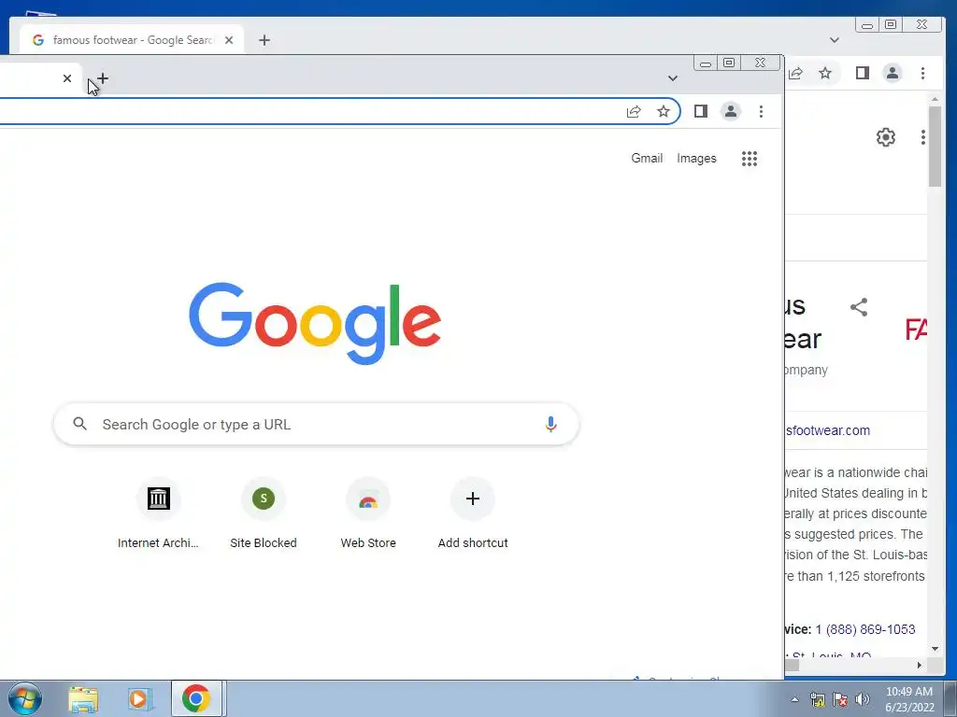Open the volume speaker tray icon

(x=863, y=699)
